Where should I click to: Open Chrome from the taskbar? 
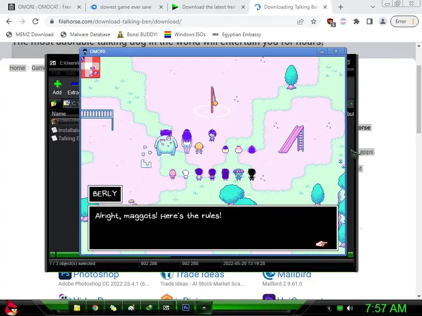tap(95, 308)
